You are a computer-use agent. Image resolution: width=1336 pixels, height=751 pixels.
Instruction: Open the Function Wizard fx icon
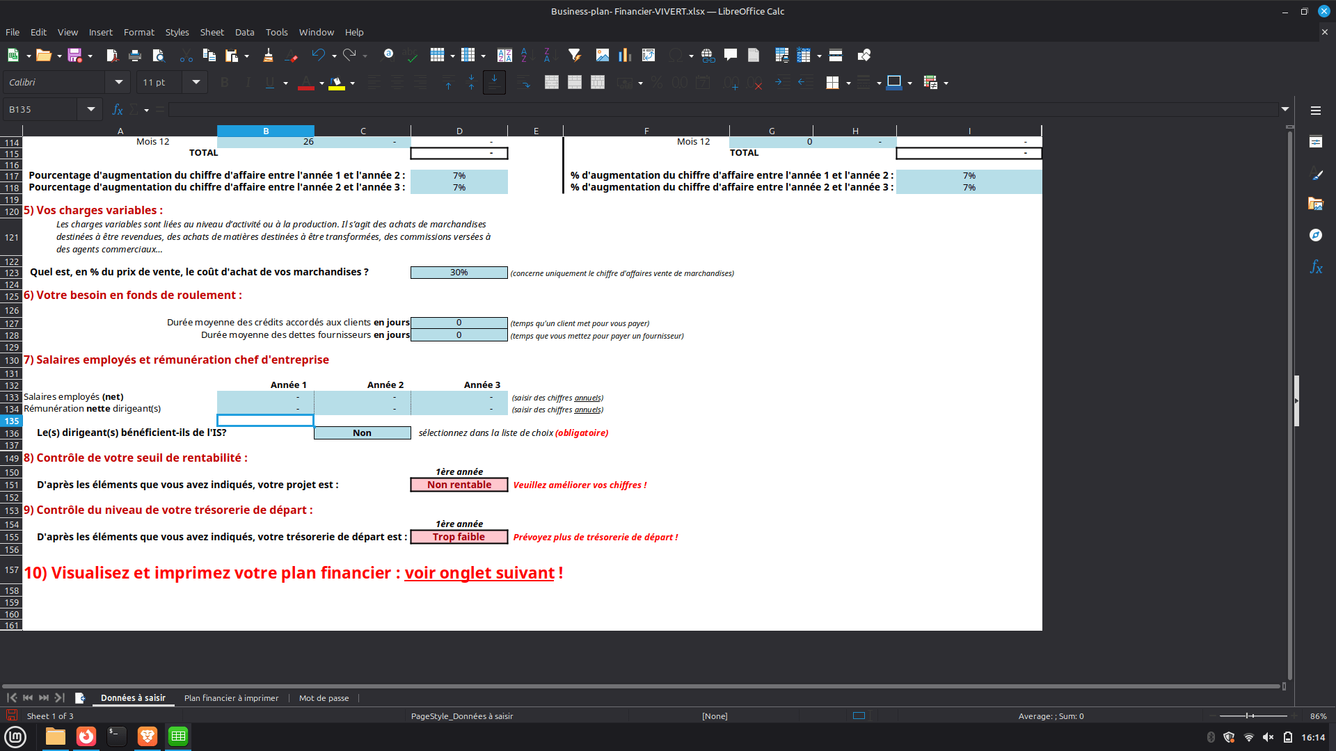point(118,110)
